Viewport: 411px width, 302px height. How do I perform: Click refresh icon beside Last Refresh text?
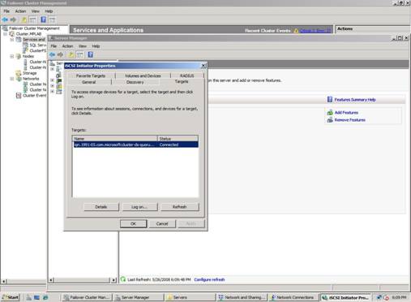pyautogui.click(x=123, y=279)
